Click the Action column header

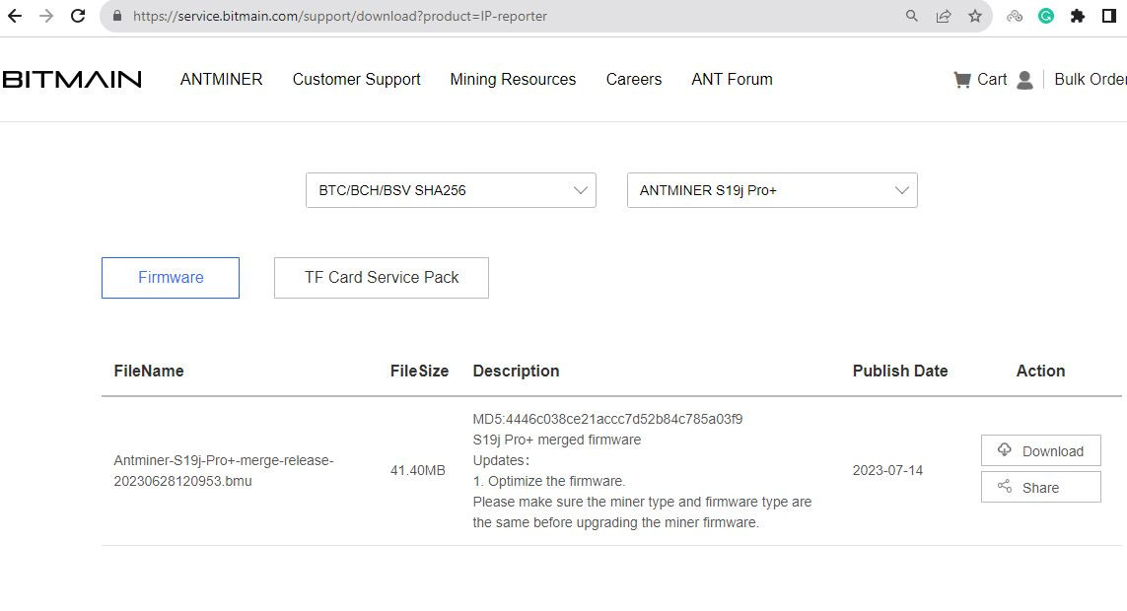1041,372
